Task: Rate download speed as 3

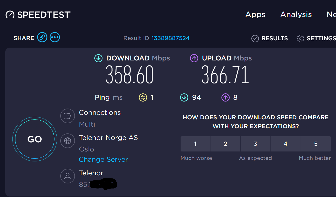Action: [x=256, y=144]
